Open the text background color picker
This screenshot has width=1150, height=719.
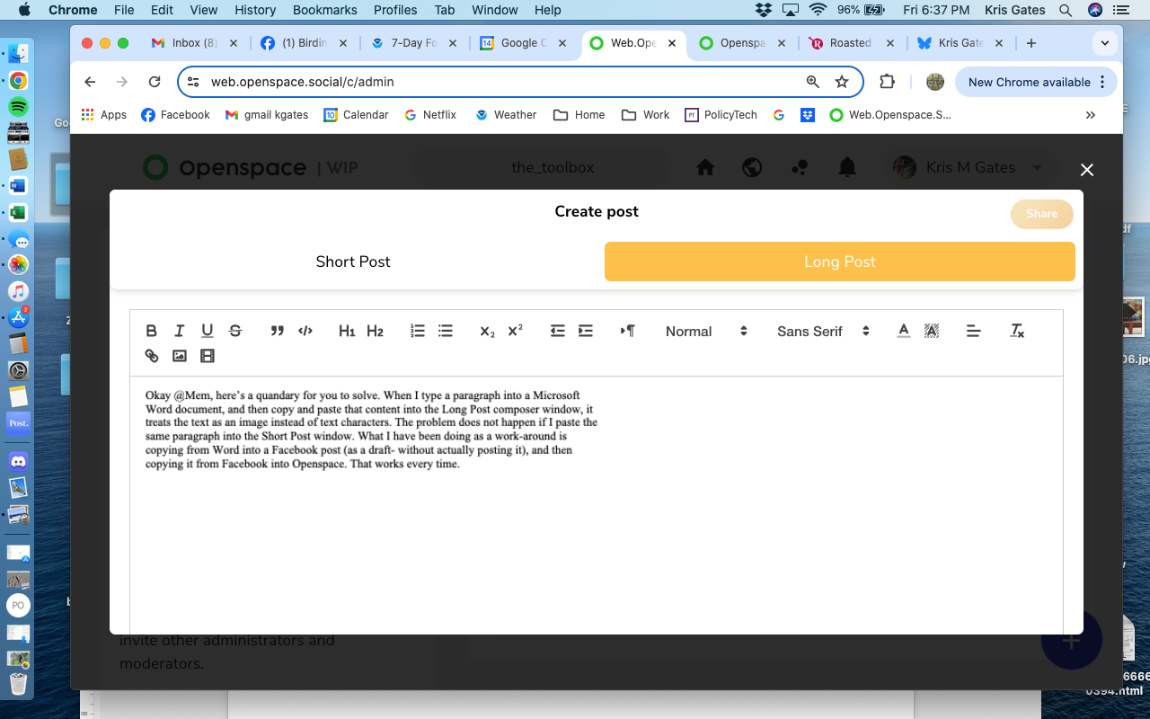(x=932, y=331)
